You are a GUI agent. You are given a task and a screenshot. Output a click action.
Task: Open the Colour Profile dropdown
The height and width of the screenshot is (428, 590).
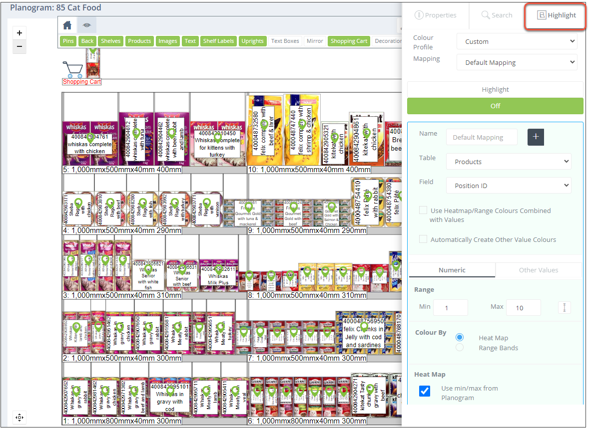tap(517, 41)
